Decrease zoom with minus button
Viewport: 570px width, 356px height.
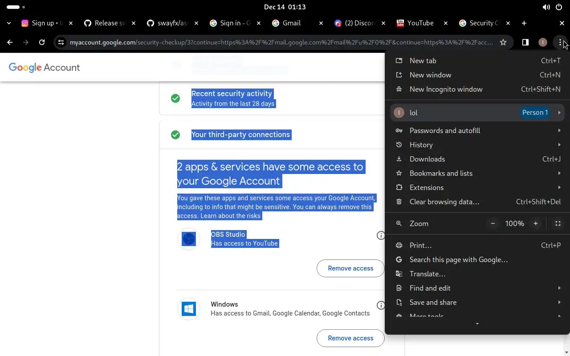click(x=493, y=223)
